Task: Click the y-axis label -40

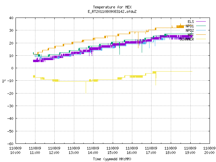Action: click(x=10, y=118)
